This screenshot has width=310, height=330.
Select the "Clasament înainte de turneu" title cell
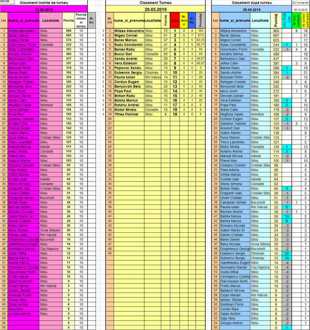pos(44,3)
